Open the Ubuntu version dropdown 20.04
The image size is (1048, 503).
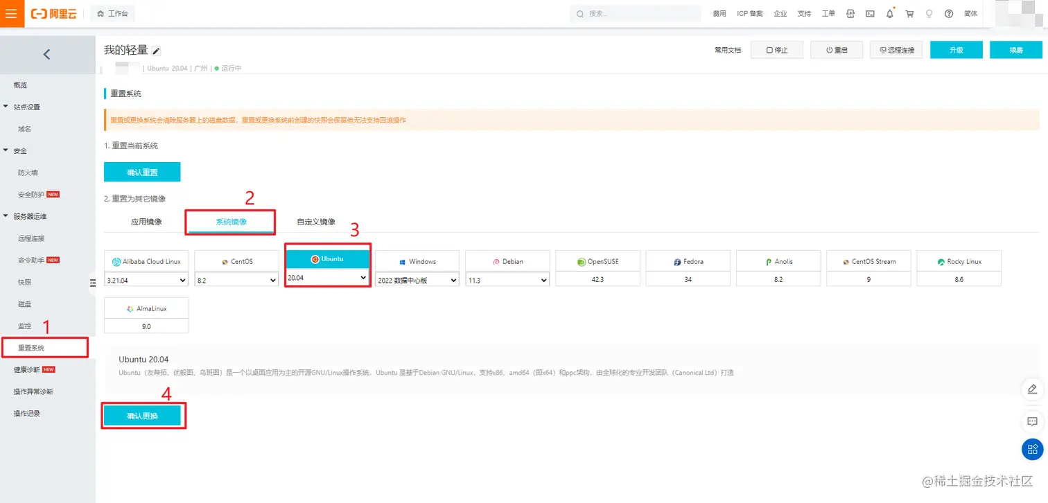[326, 277]
